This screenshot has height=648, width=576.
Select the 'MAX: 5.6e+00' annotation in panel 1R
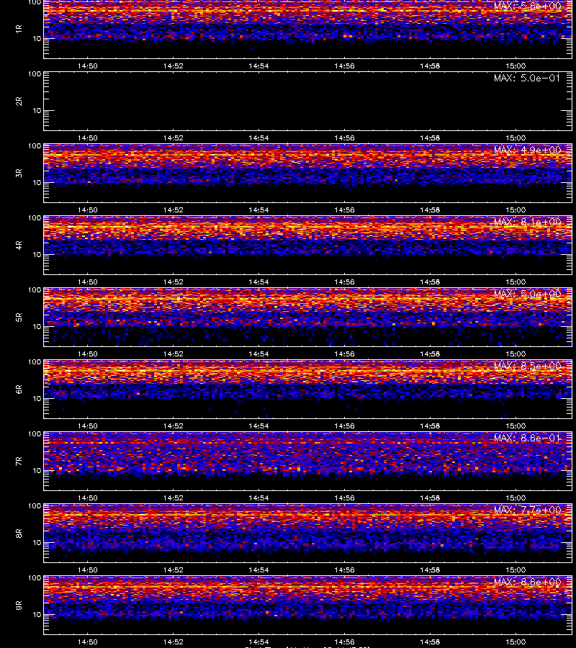(527, 6)
